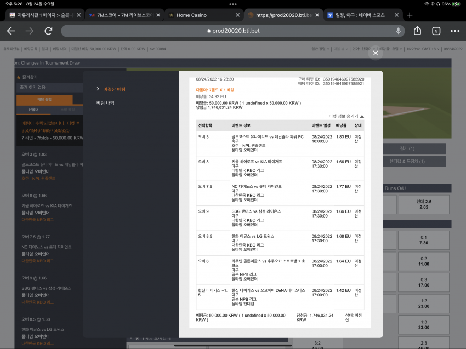The image size is (466, 349).
Task: Close the 7M스코어 tab
Action: pyautogui.click(x=158, y=15)
